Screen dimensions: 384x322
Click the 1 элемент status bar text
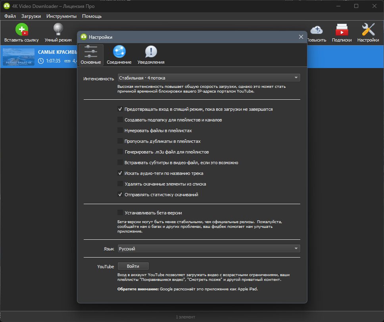pos(185,317)
